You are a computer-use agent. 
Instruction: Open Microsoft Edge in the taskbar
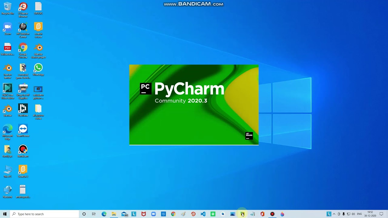pos(104,214)
